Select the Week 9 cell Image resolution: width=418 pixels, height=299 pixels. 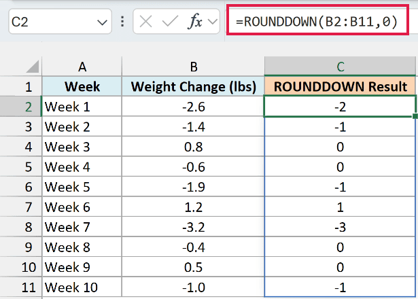click(x=82, y=267)
